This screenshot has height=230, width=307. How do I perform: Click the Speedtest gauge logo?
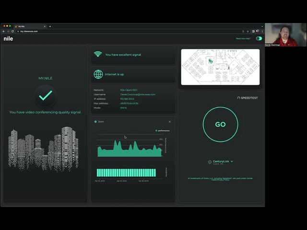point(239,98)
